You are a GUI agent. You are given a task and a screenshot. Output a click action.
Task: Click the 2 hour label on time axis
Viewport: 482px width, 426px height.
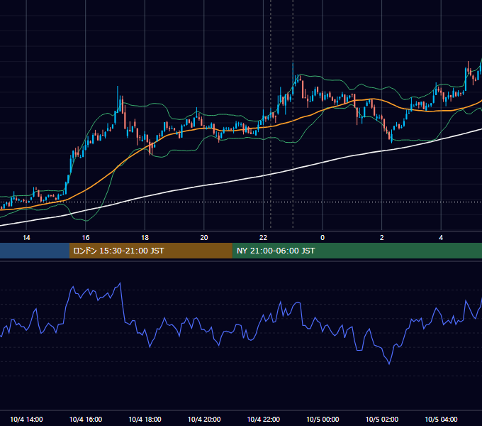pos(381,238)
